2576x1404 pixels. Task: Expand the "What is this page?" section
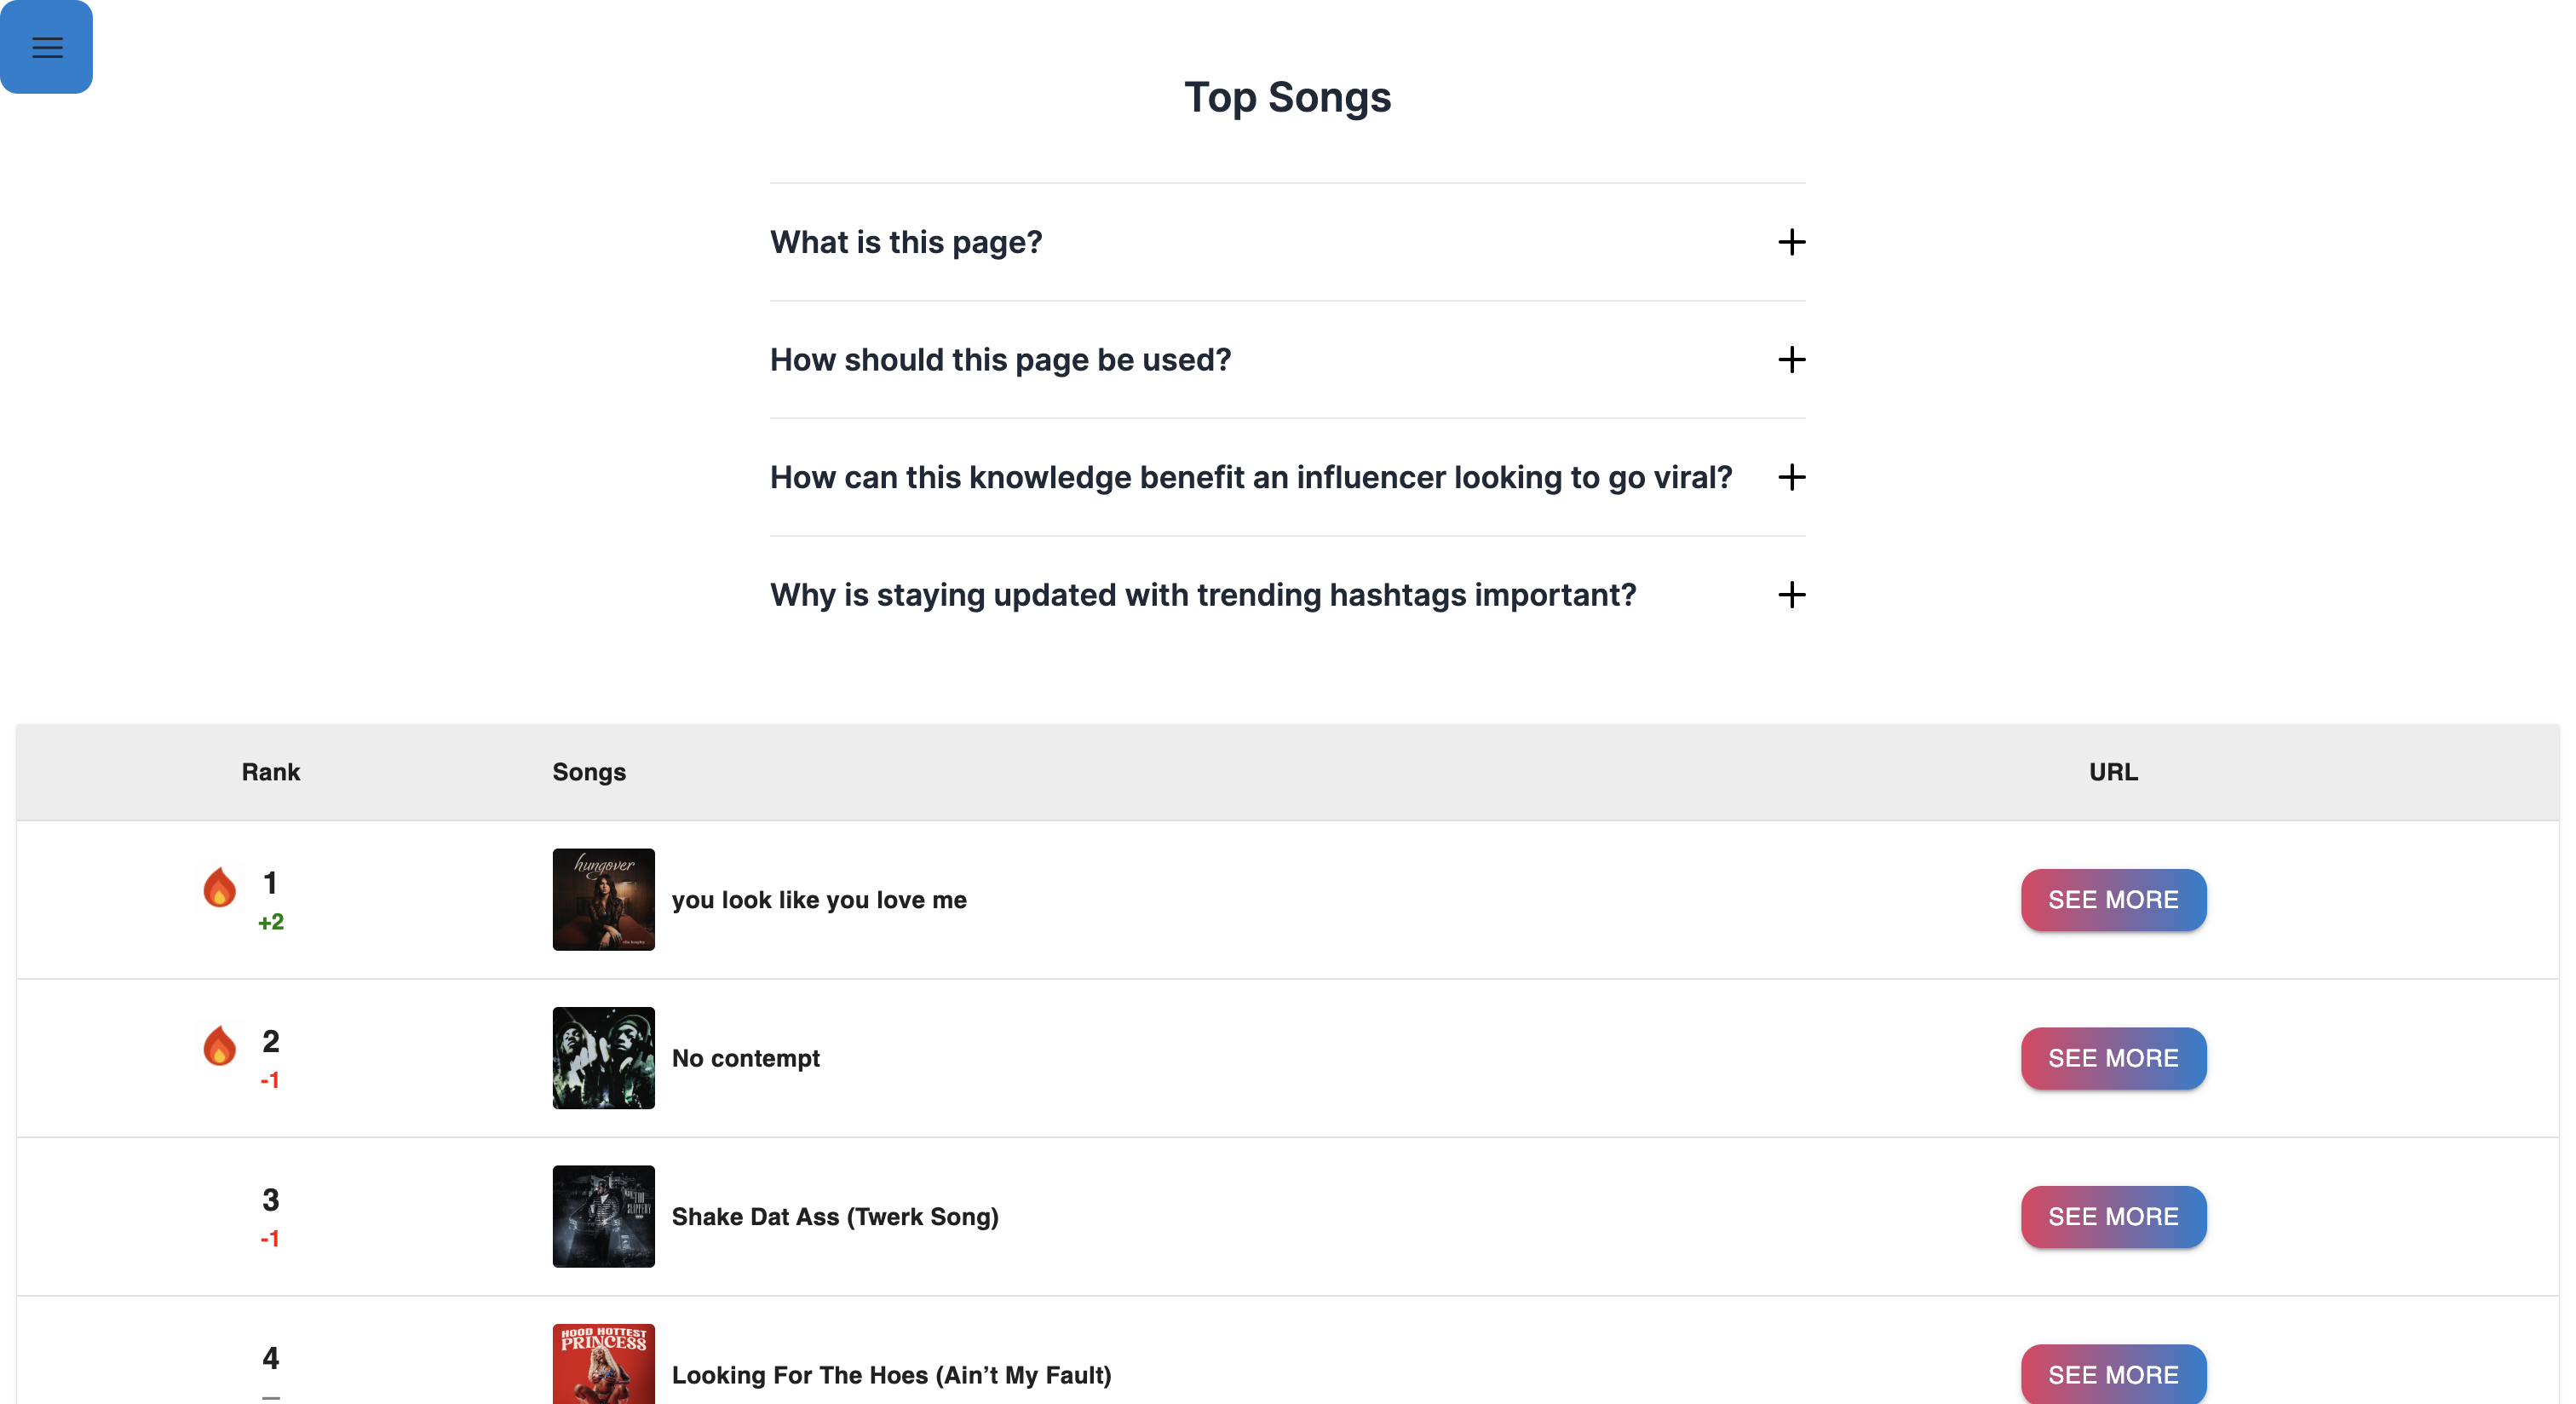click(1287, 242)
